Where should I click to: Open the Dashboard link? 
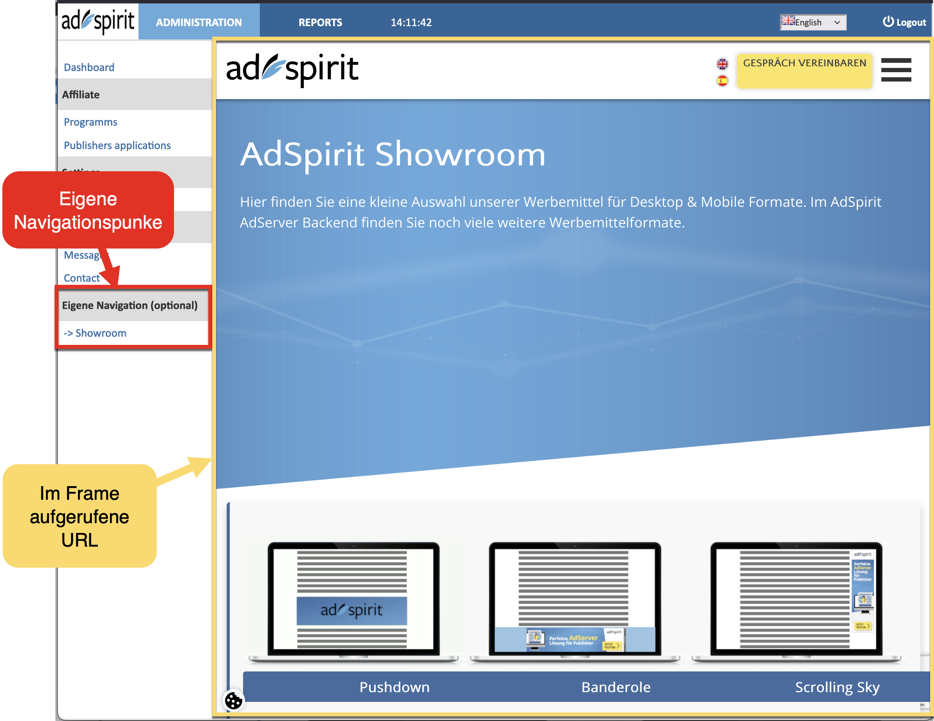(x=89, y=67)
